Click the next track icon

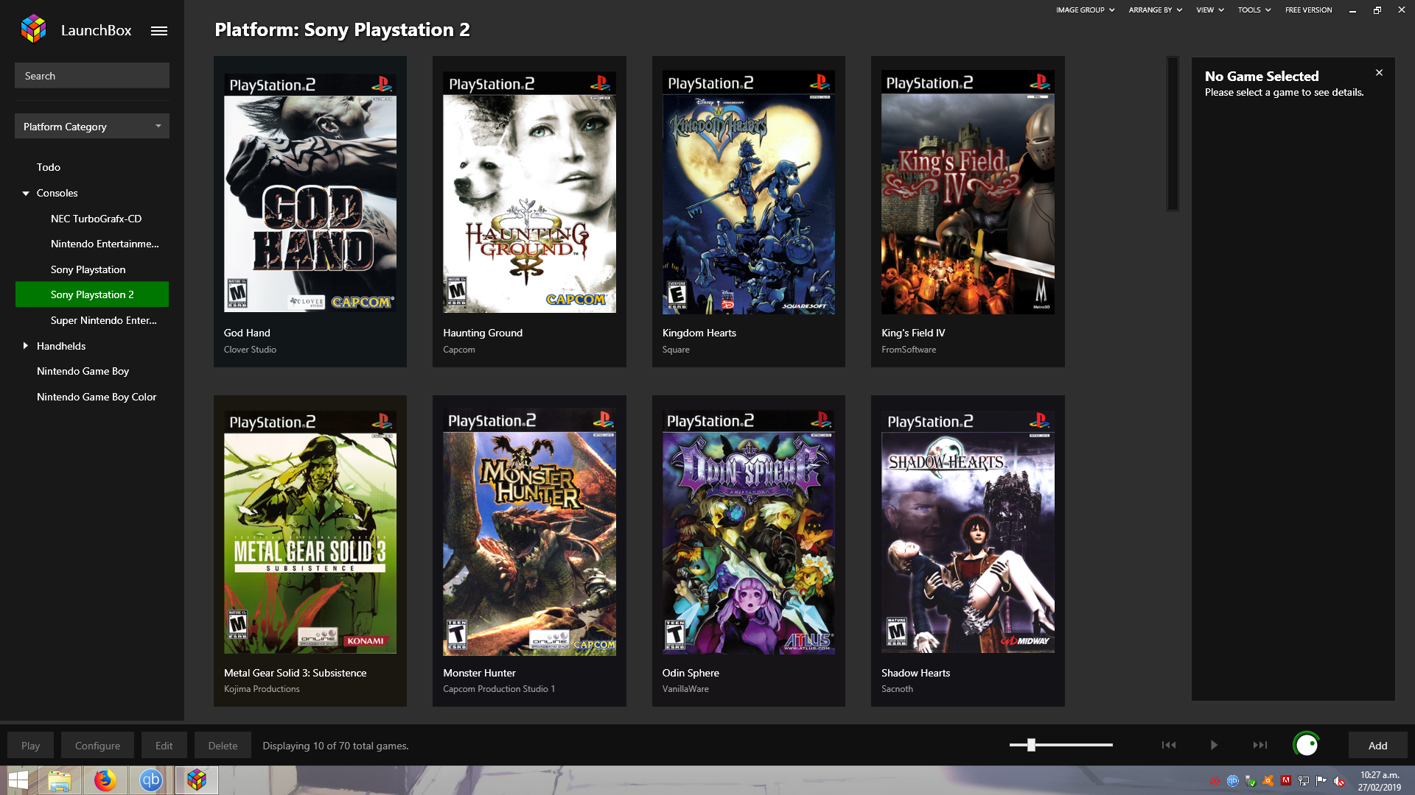coord(1260,745)
